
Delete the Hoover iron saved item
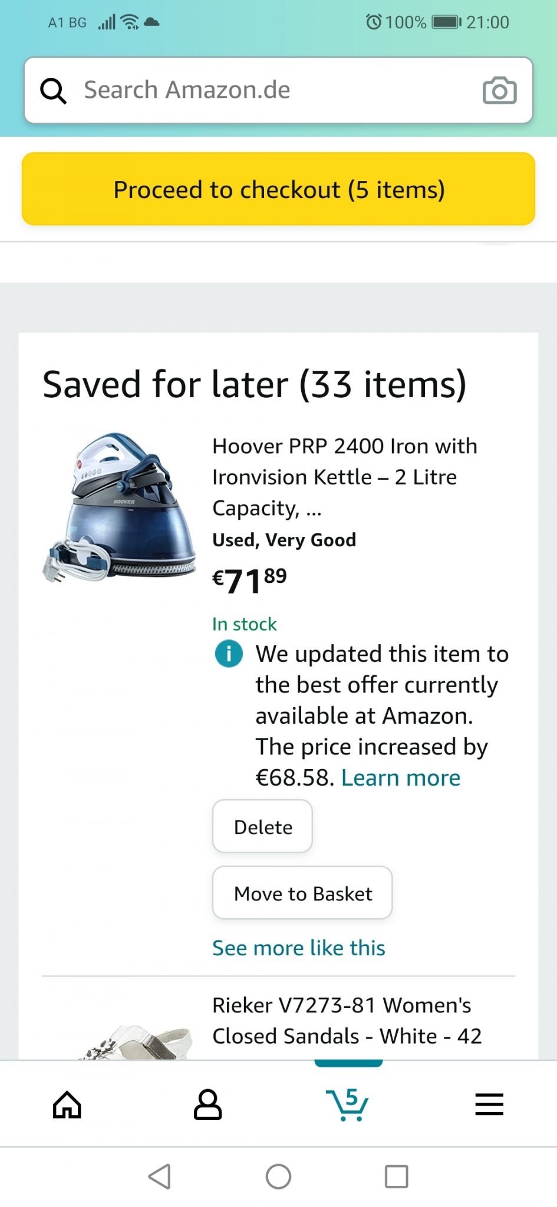pos(262,826)
